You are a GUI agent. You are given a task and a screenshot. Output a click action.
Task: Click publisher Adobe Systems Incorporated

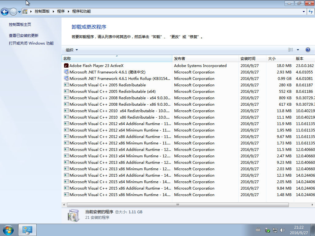(200, 66)
